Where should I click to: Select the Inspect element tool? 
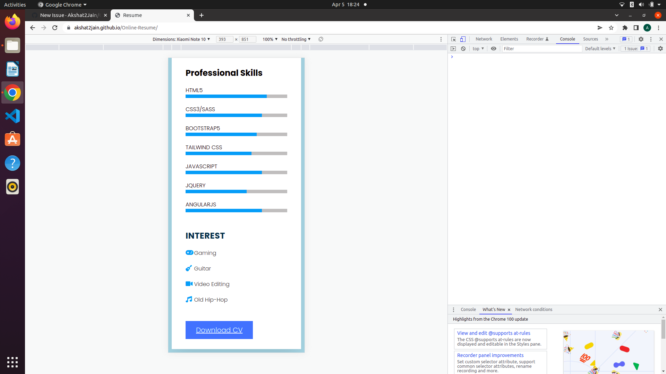click(x=454, y=39)
